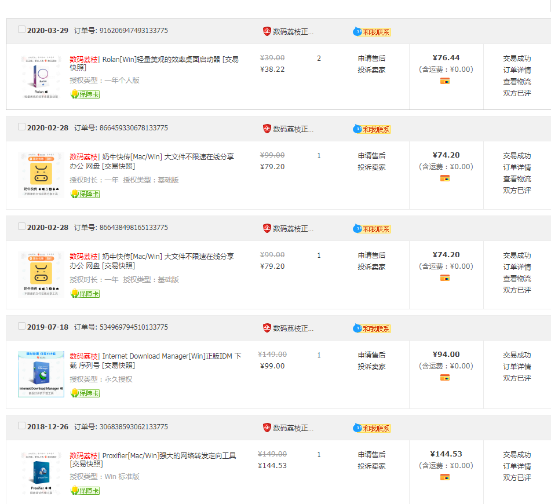Open 奶牛快传 title link in order 866438498165133775
This screenshot has height=504, width=551.
pos(152,261)
